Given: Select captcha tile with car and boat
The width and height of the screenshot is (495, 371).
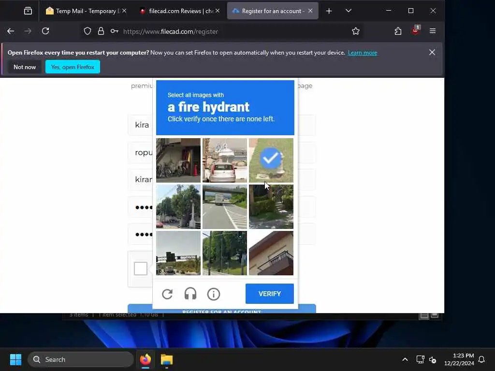Looking at the screenshot, I should [x=225, y=160].
